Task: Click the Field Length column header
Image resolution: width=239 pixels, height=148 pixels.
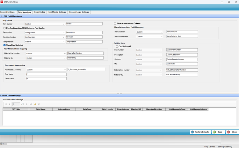Action: tap(107, 109)
